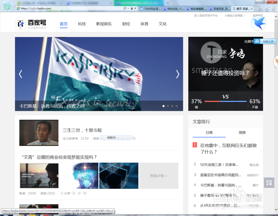Close the 首页-百家 browser tab
This screenshot has height=216, width=278.
[x=252, y=9]
